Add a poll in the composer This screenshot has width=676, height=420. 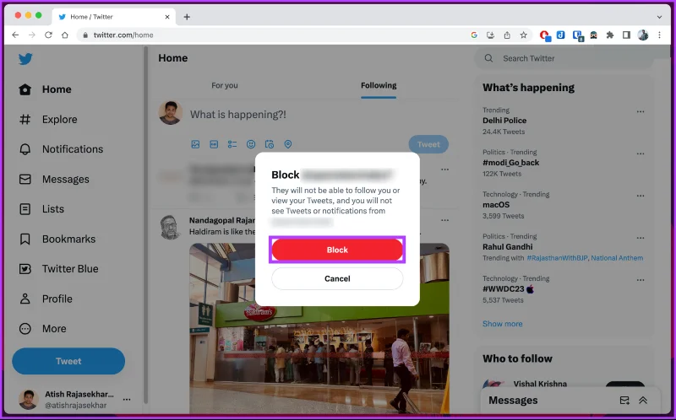pyautogui.click(x=232, y=144)
